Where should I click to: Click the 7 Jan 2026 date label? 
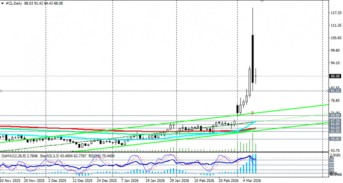pyautogui.click(x=130, y=181)
